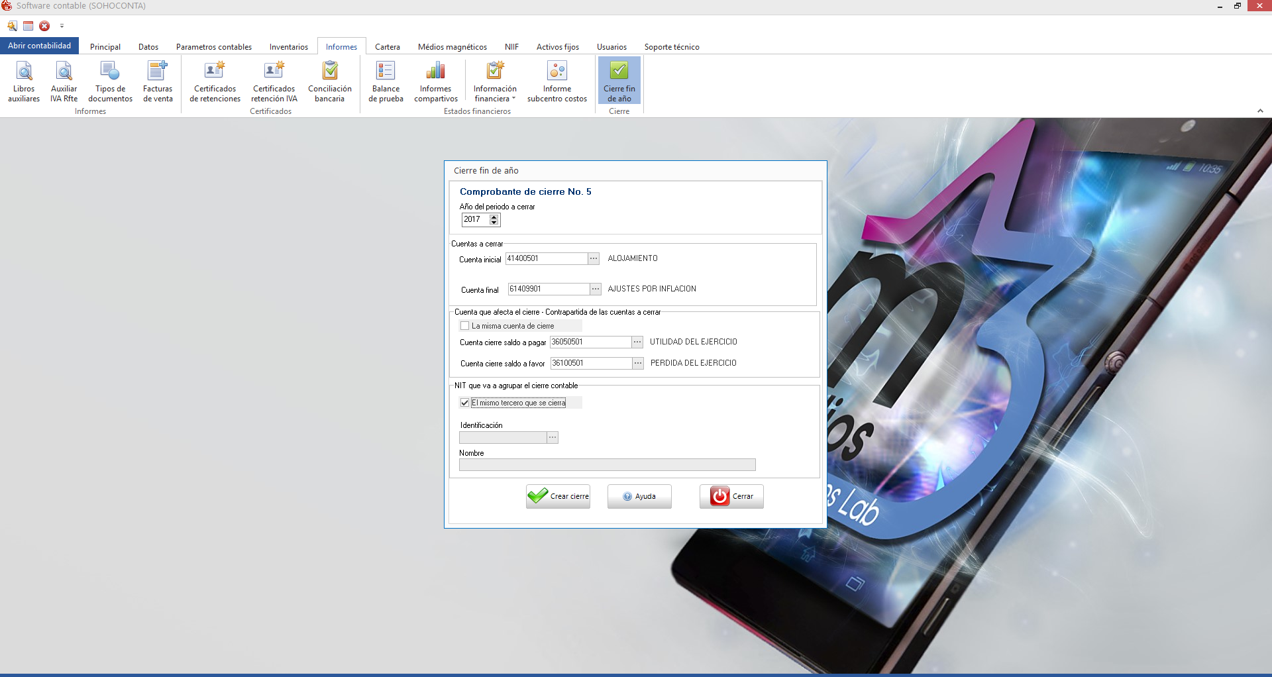
Task: Open Certificados de retenciones
Action: pos(215,81)
